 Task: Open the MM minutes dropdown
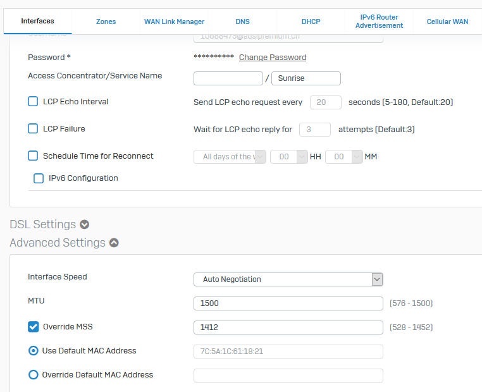(343, 157)
